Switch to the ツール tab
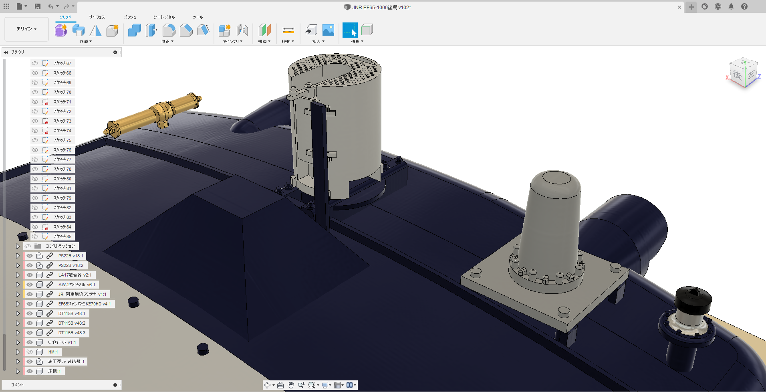The width and height of the screenshot is (766, 392). click(198, 17)
